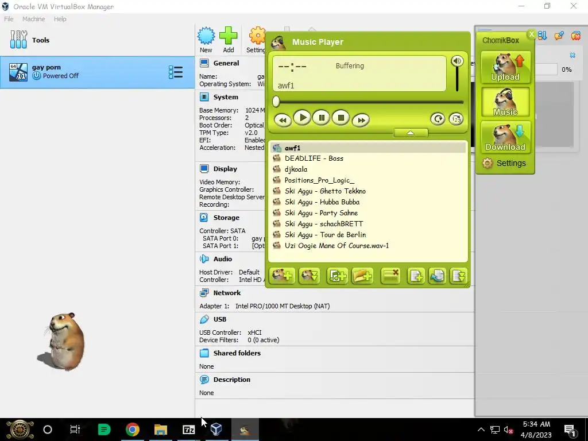This screenshot has width=588, height=441.
Task: Toggle the 123 play order button
Action: click(x=456, y=119)
